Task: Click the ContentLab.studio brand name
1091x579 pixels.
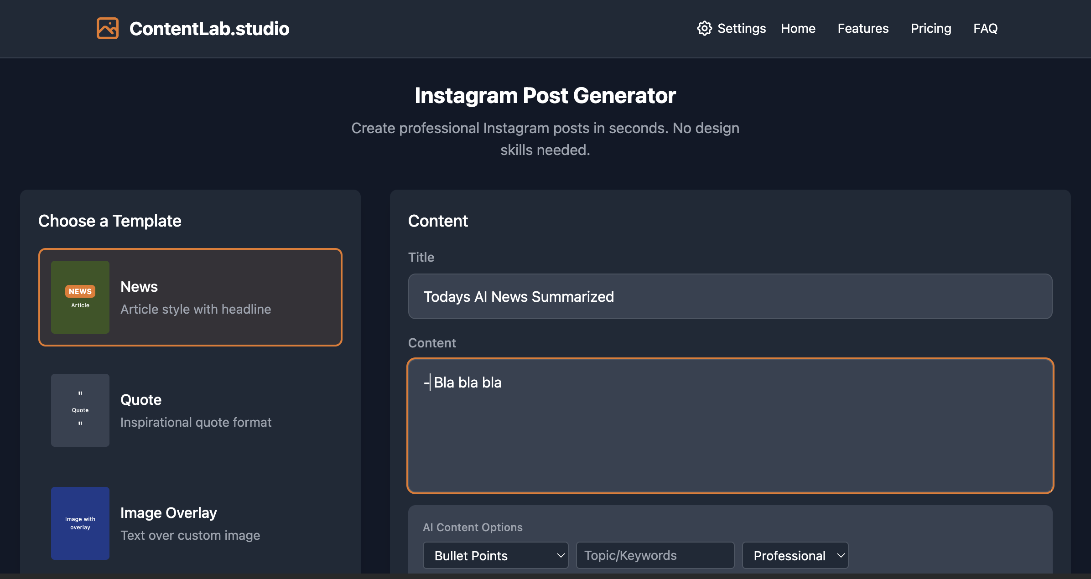Action: click(209, 28)
